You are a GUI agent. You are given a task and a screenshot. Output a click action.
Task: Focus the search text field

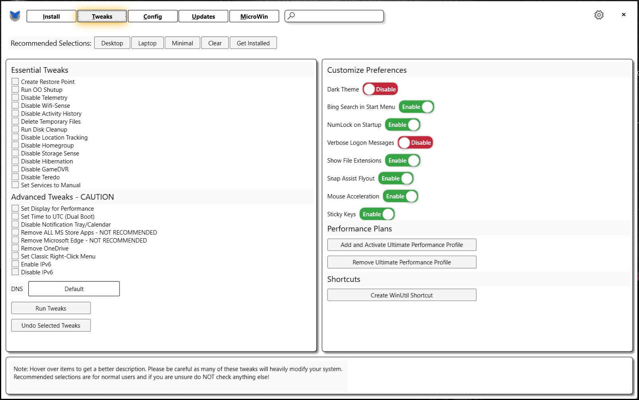pos(339,16)
